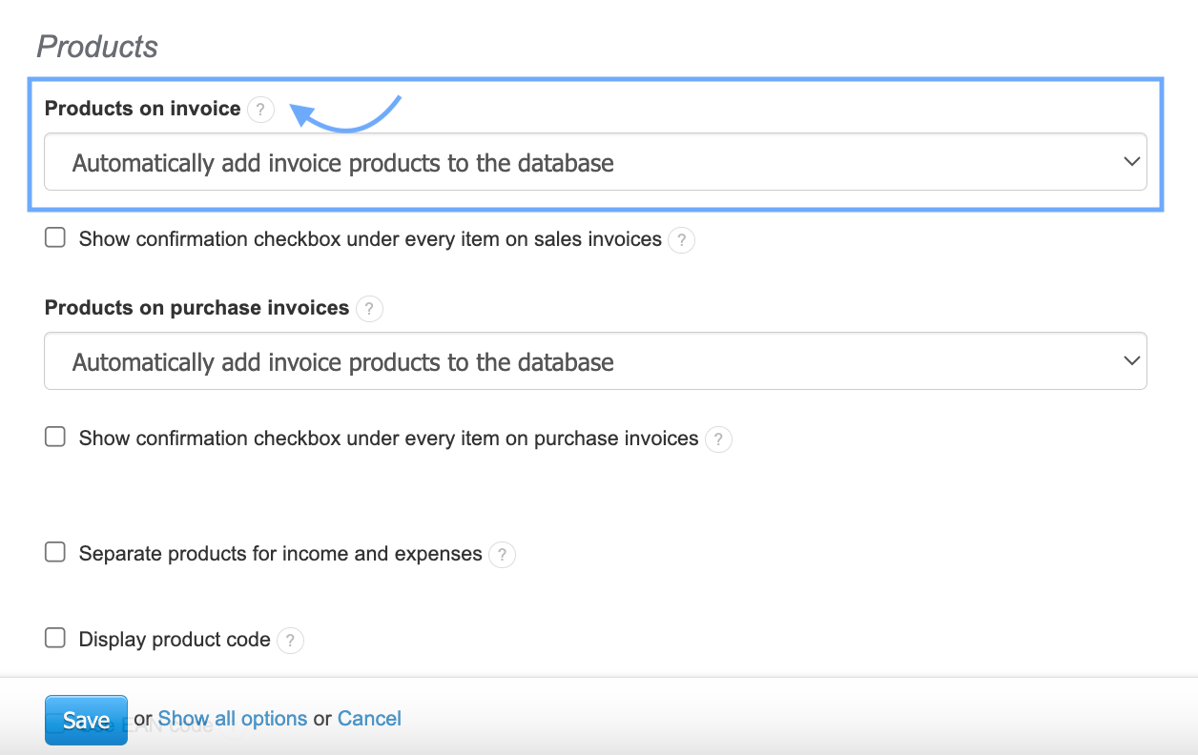Check Separate products for income and expenses
The image size is (1198, 755).
(x=55, y=553)
